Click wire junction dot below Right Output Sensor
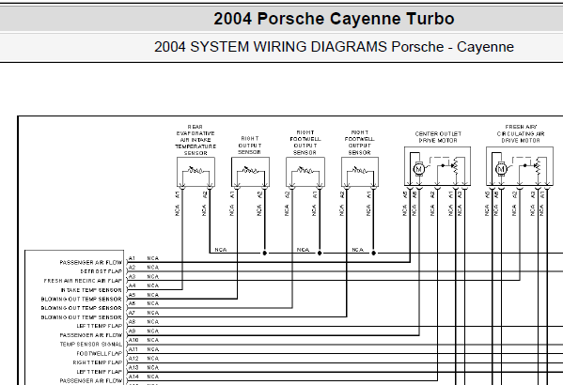Viewport: 563px width, 385px height. (265, 253)
